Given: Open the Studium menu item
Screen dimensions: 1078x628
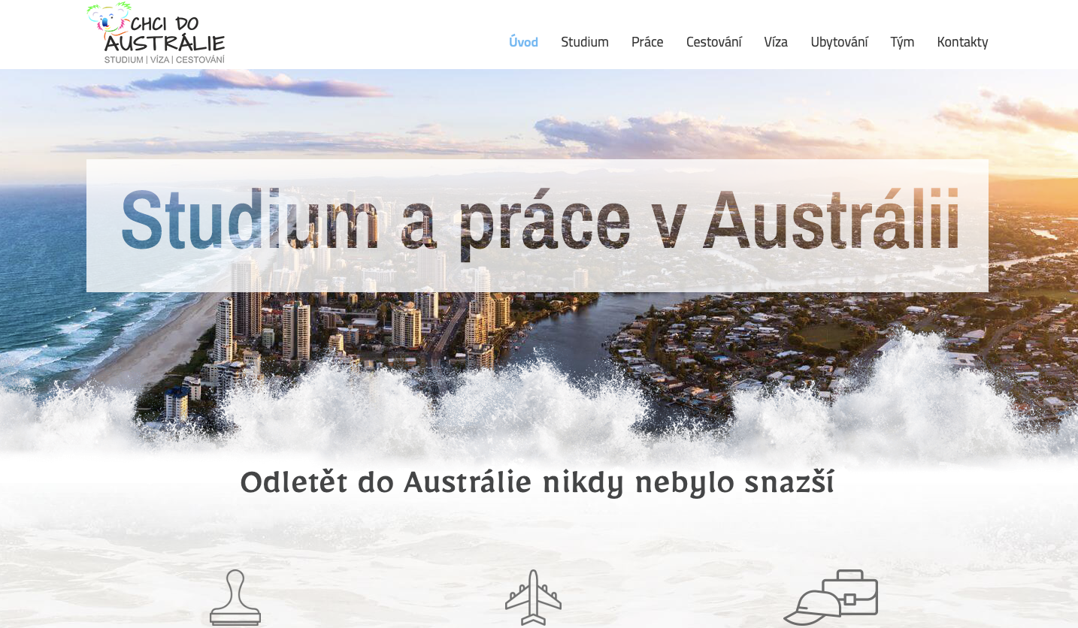Looking at the screenshot, I should tap(585, 42).
